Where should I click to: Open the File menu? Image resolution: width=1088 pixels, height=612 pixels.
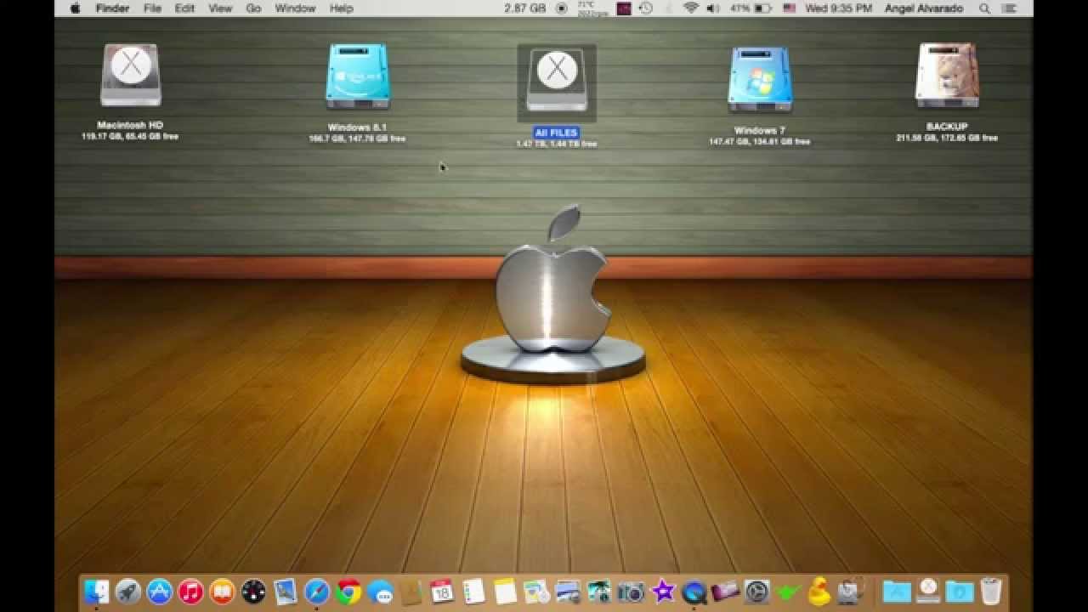pyautogui.click(x=152, y=8)
